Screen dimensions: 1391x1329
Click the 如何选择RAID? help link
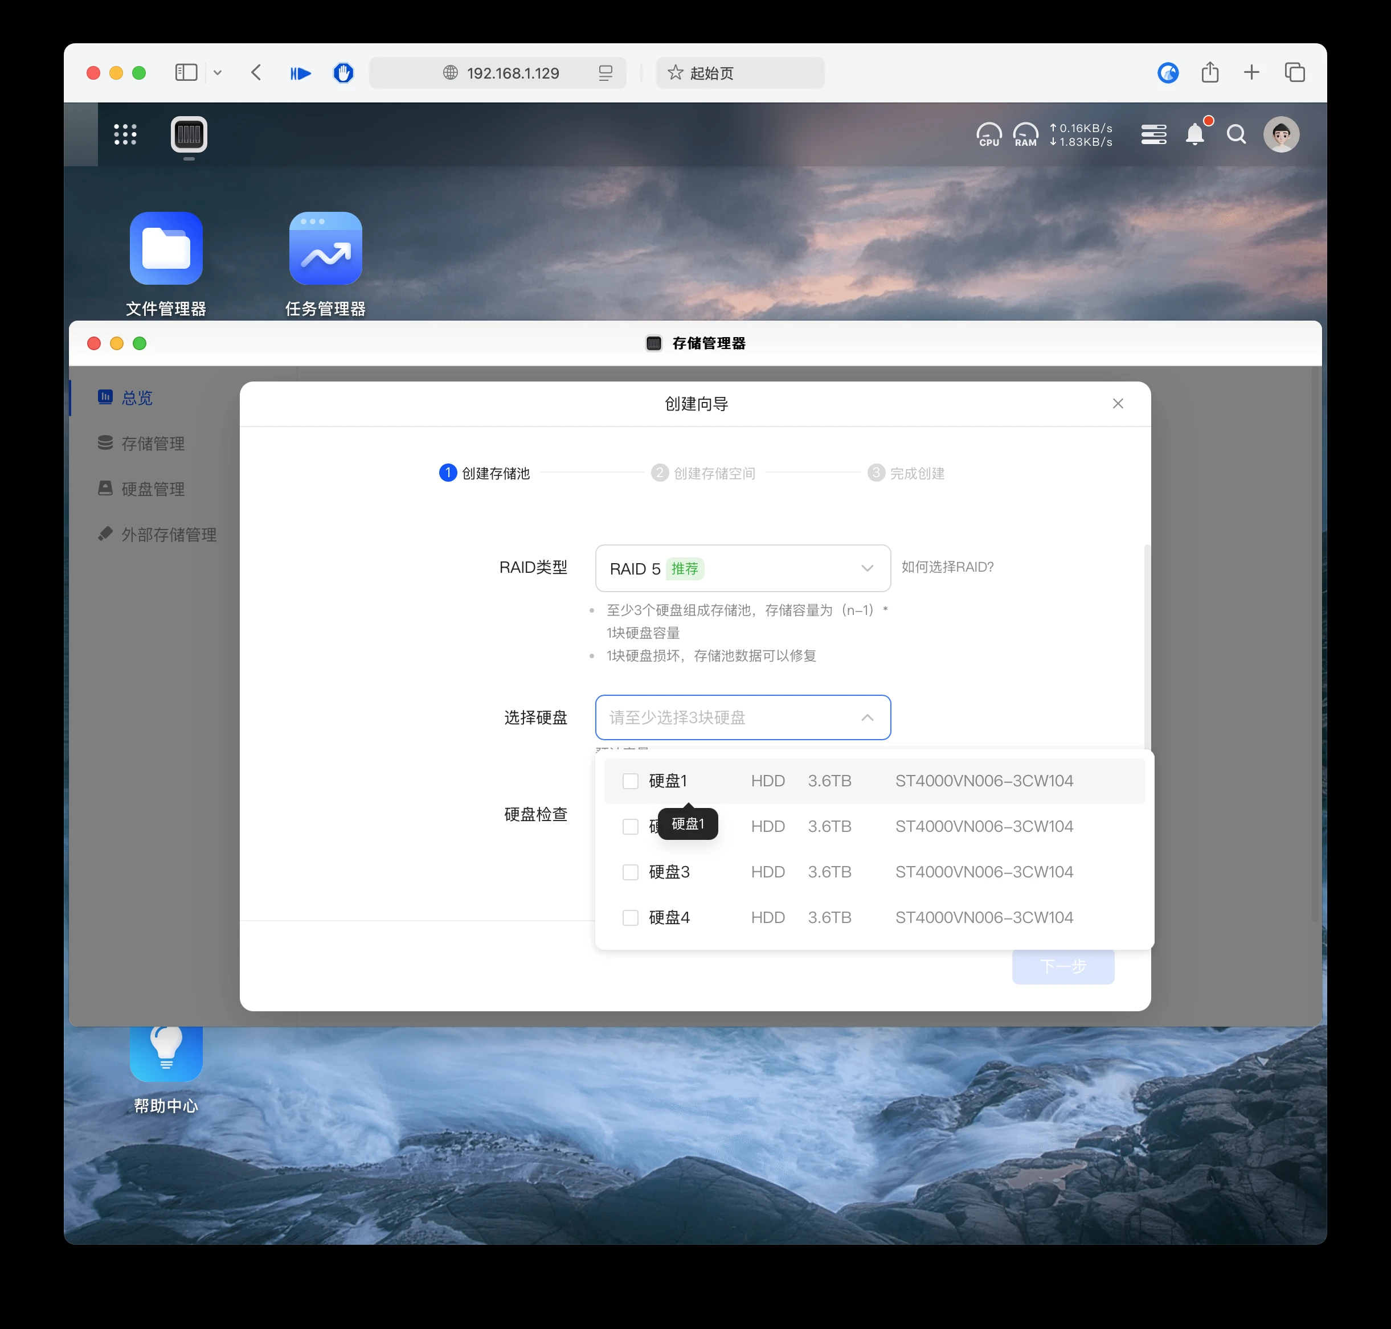[947, 568]
